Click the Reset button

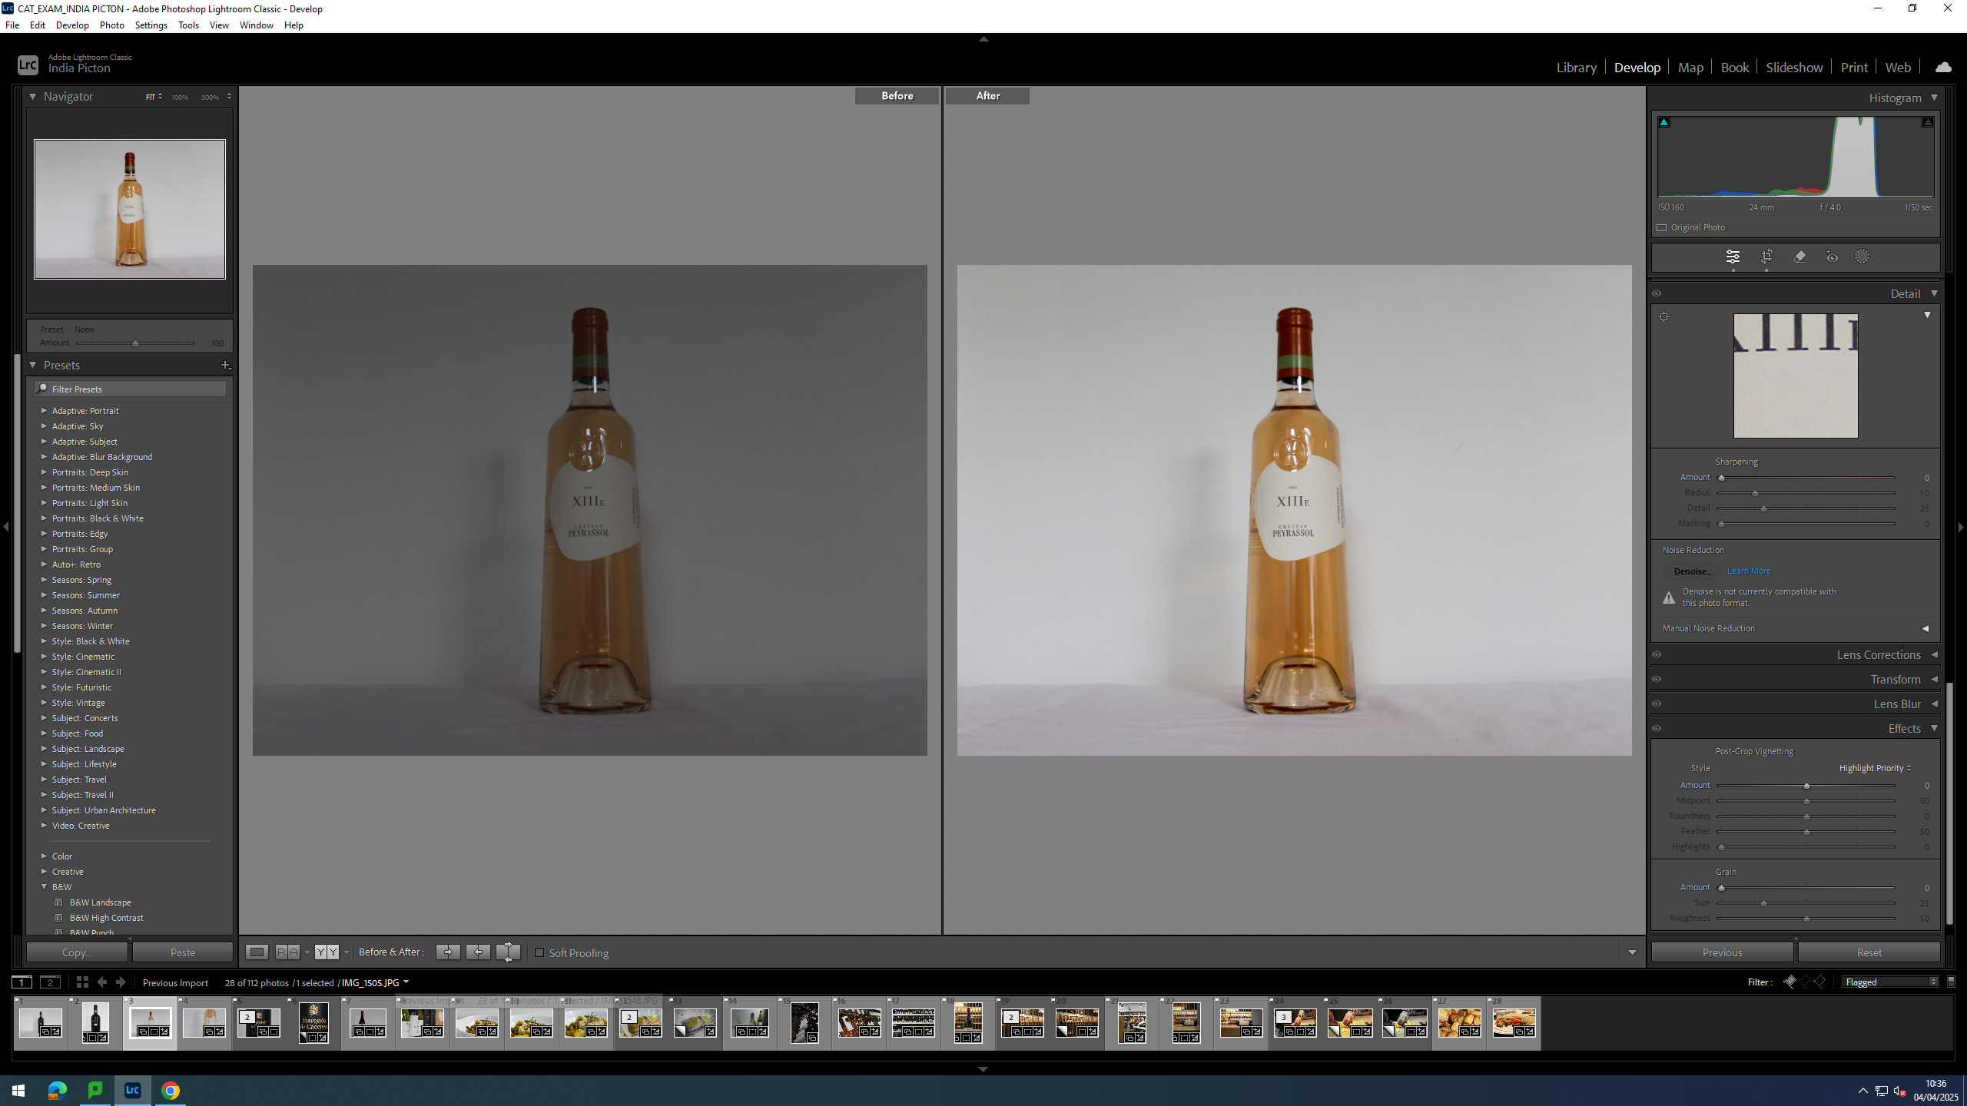click(x=1869, y=952)
